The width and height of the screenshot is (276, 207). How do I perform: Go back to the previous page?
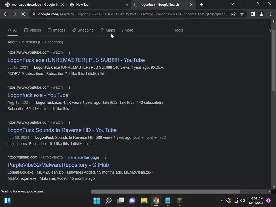click(x=6, y=14)
